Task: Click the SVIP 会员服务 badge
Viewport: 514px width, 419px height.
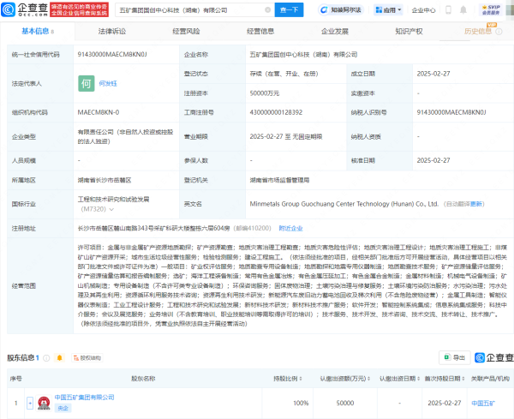Action: tap(491, 9)
